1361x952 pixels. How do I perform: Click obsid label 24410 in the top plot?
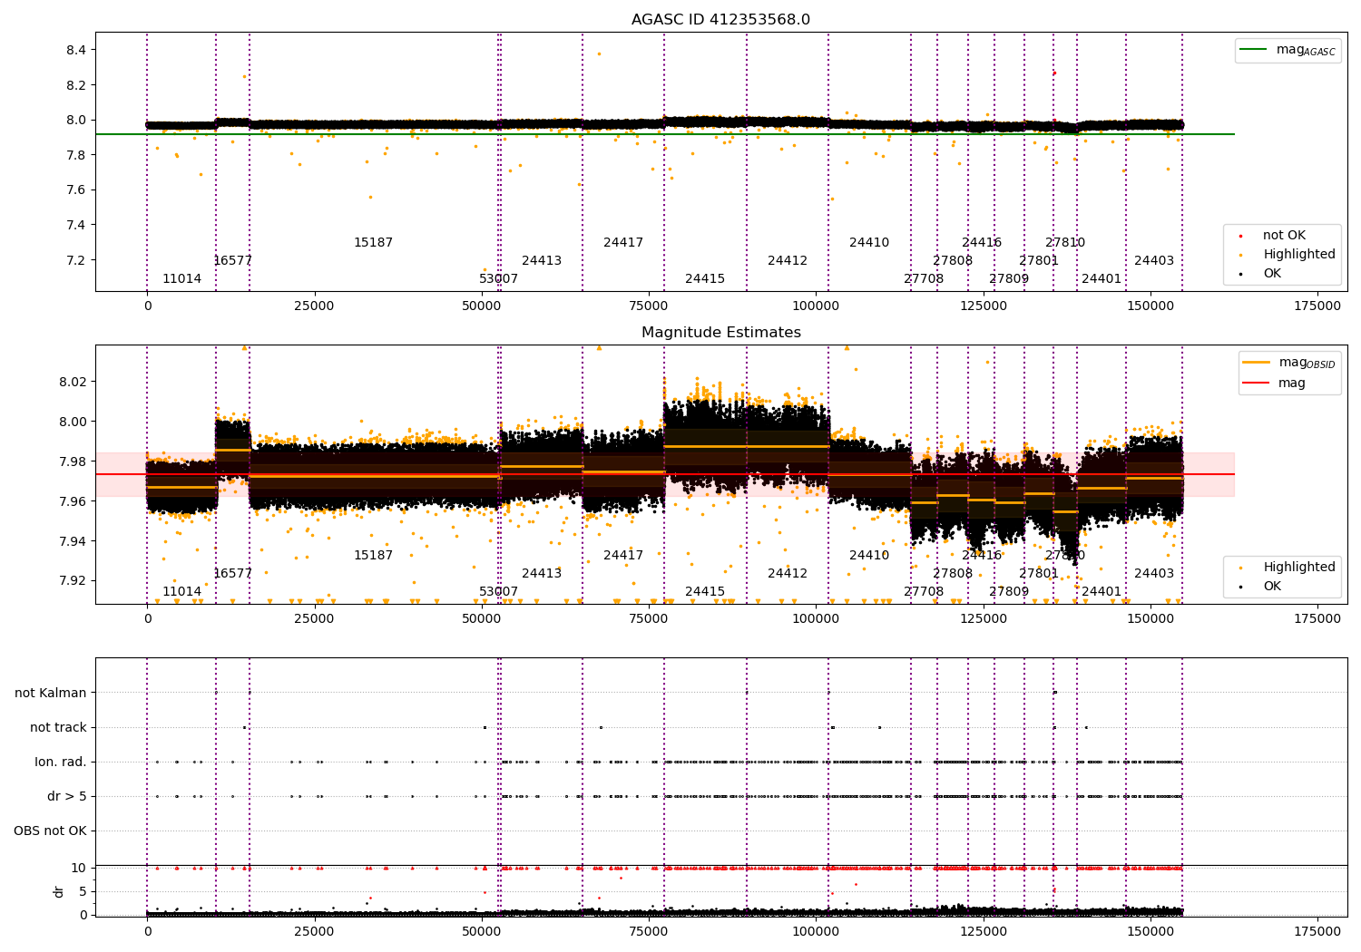pyautogui.click(x=869, y=243)
